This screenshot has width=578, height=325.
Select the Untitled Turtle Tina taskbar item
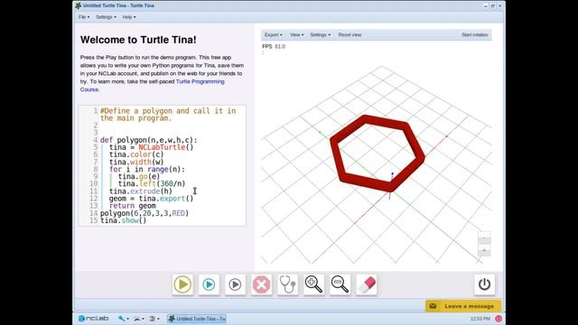point(197,319)
